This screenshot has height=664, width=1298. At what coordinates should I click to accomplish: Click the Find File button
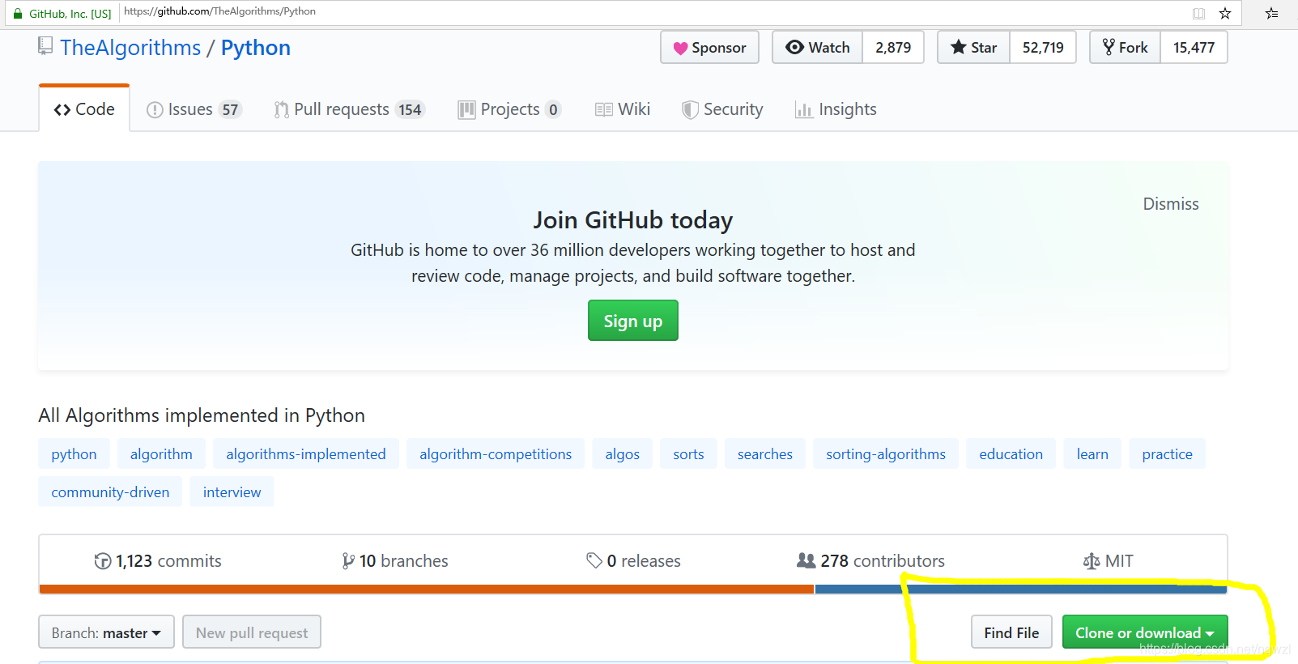pos(1011,632)
